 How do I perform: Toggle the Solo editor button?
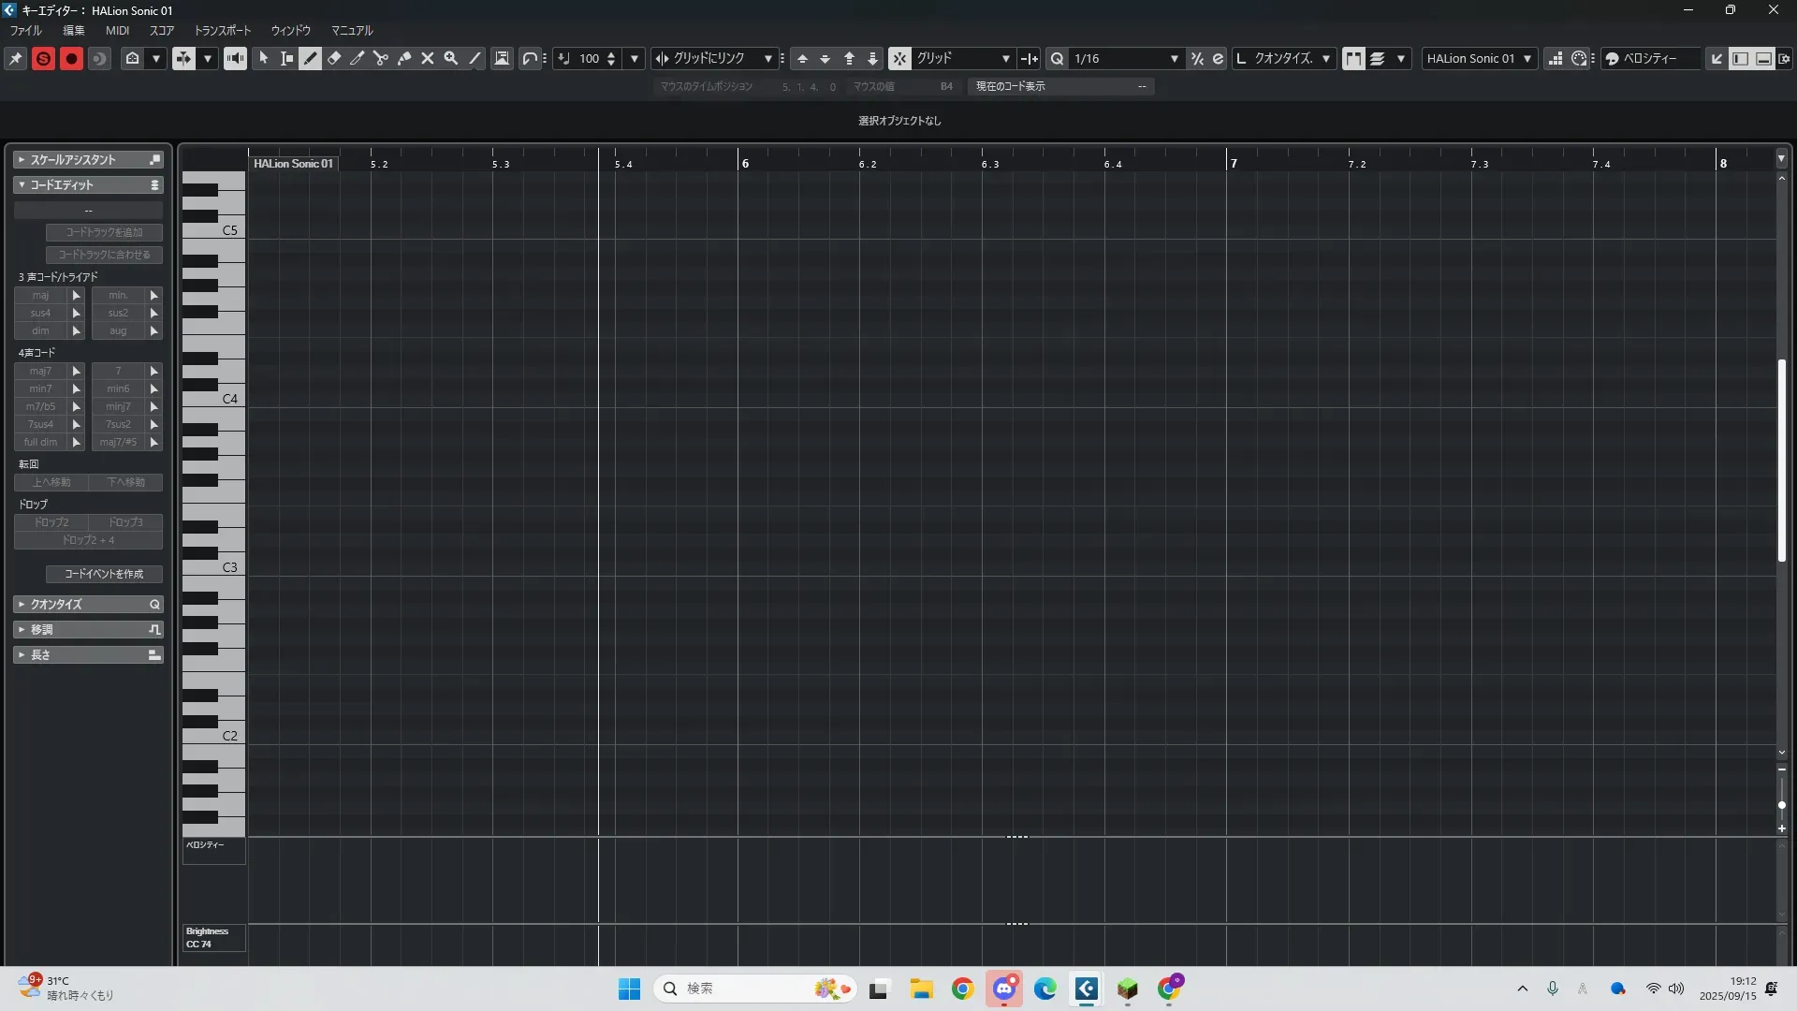[43, 58]
